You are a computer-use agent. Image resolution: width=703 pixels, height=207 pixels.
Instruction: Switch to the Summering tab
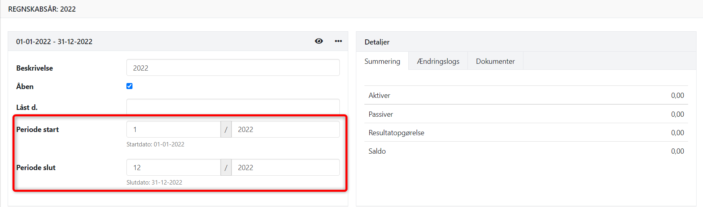pyautogui.click(x=382, y=61)
